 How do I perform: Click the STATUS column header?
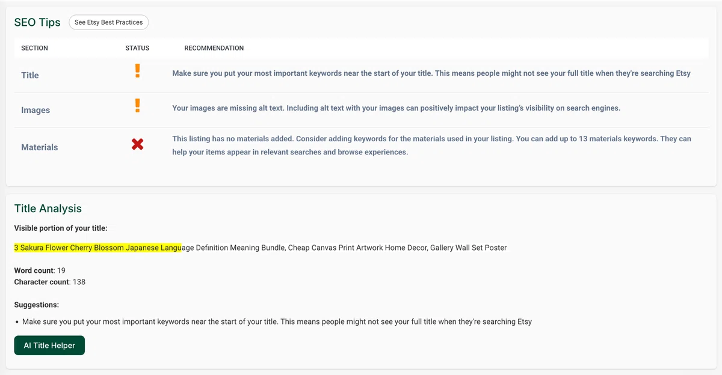(x=137, y=48)
